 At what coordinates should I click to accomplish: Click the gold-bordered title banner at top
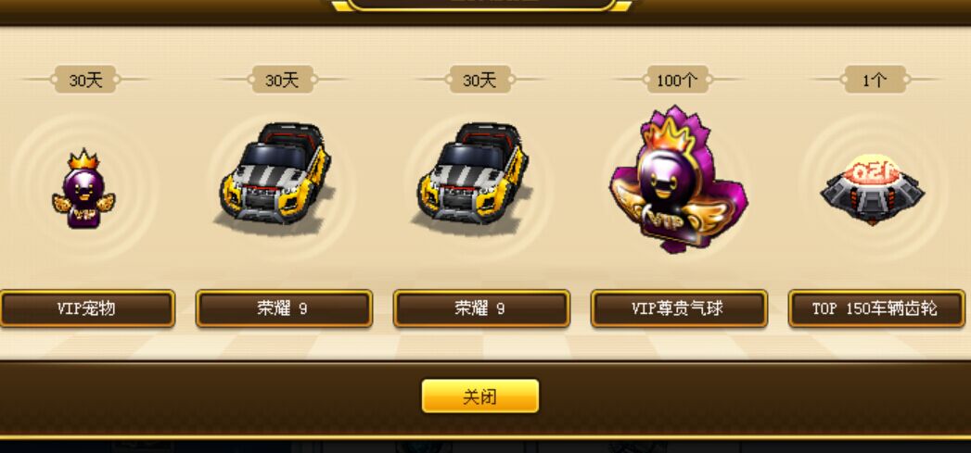[x=481, y=5]
